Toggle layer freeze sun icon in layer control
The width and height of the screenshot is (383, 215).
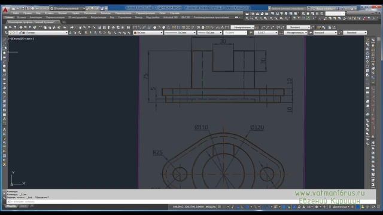[14, 32]
